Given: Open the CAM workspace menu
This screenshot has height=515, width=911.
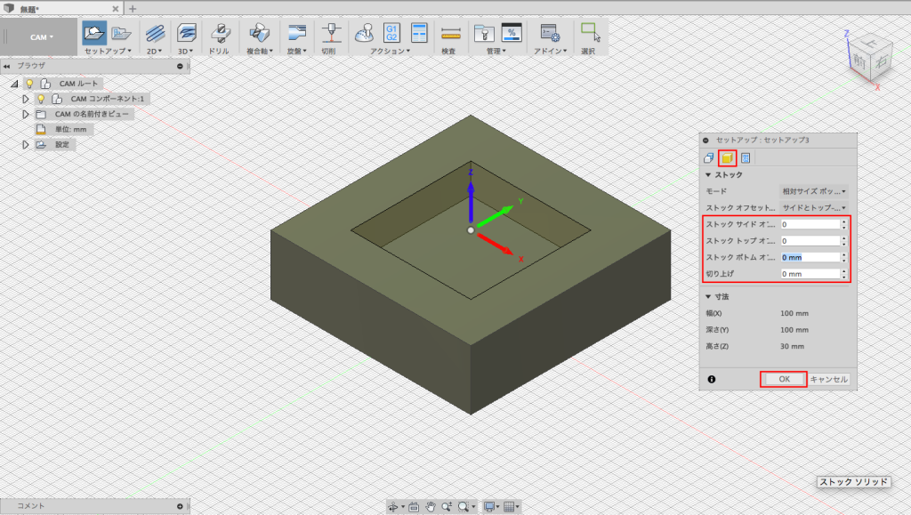Looking at the screenshot, I should (x=41, y=36).
